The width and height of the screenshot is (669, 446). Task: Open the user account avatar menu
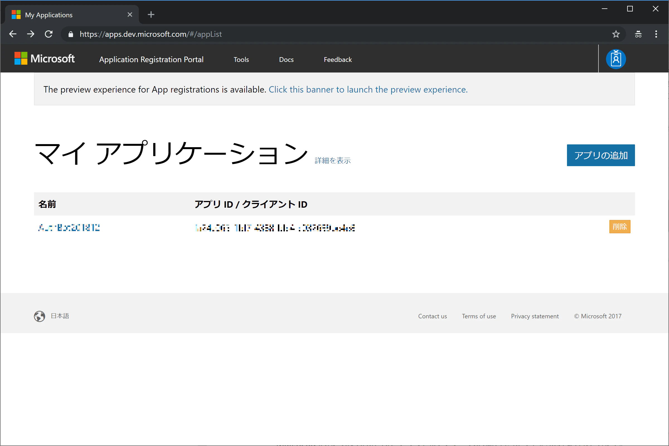pos(616,59)
